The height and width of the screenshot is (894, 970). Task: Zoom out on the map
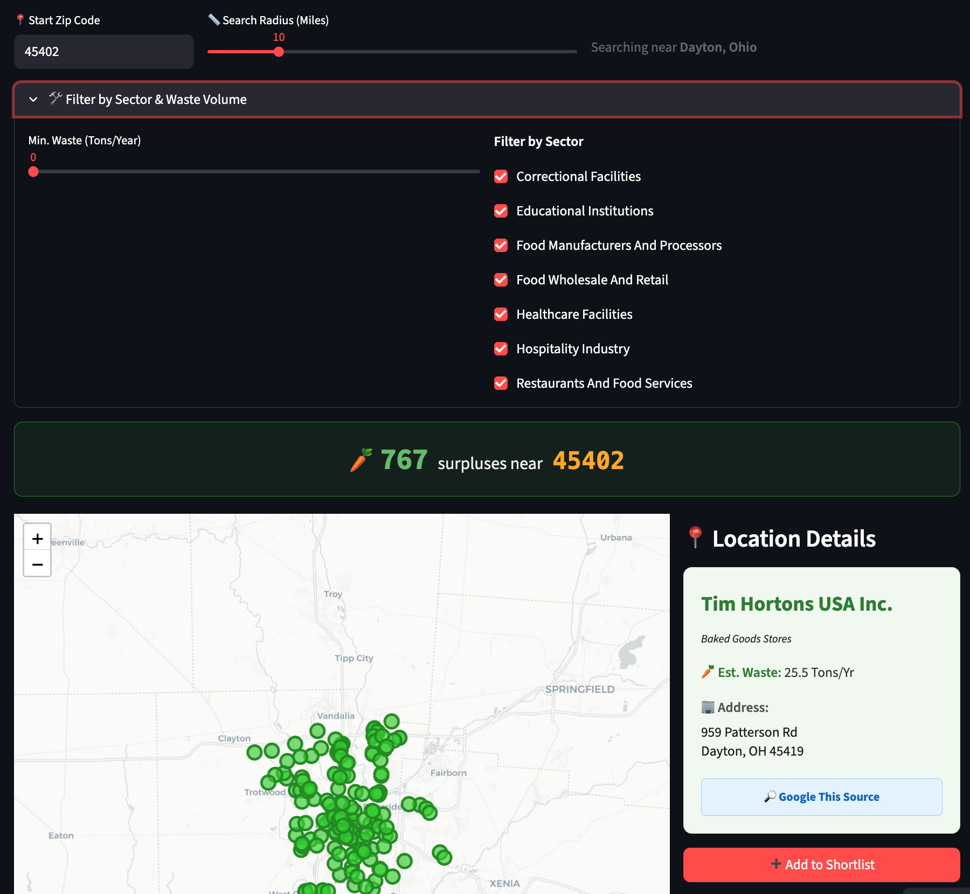(x=37, y=564)
